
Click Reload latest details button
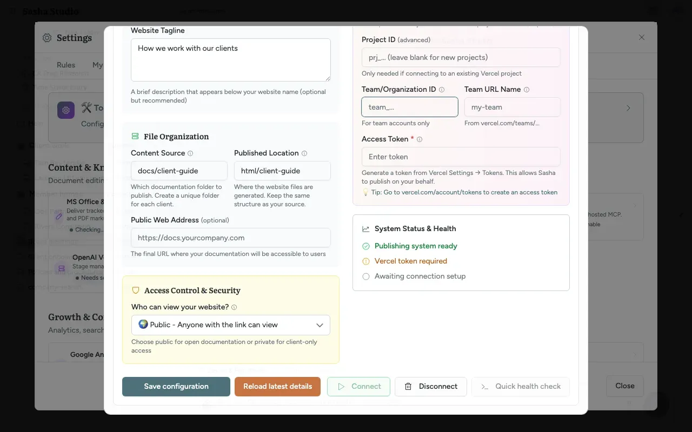point(277,387)
